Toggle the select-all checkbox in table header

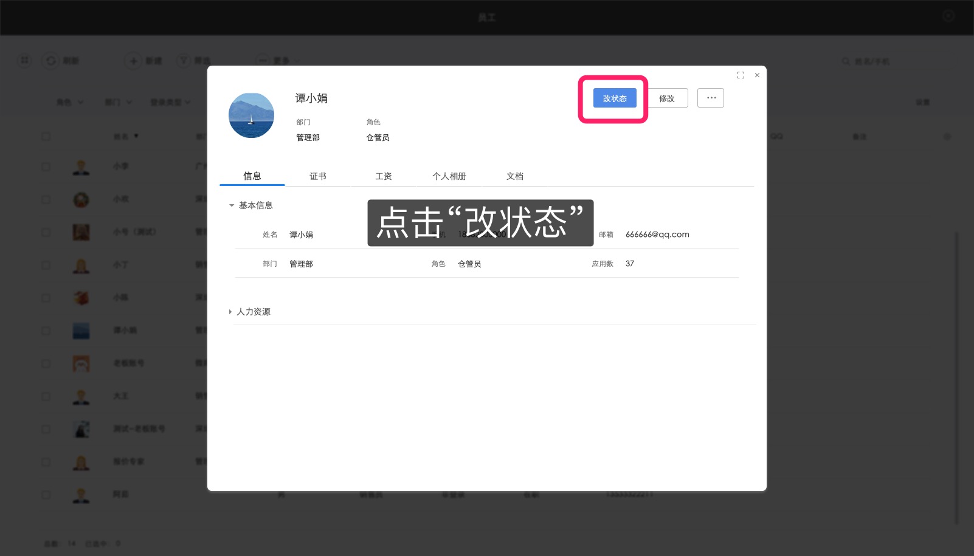(46, 137)
